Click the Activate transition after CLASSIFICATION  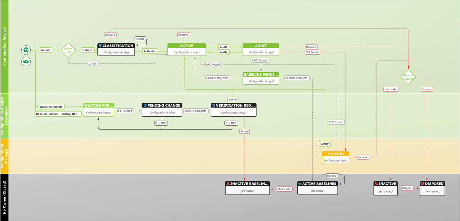149,51
